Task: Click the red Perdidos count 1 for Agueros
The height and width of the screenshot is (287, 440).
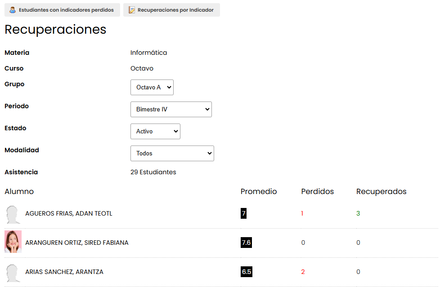Action: coord(302,214)
